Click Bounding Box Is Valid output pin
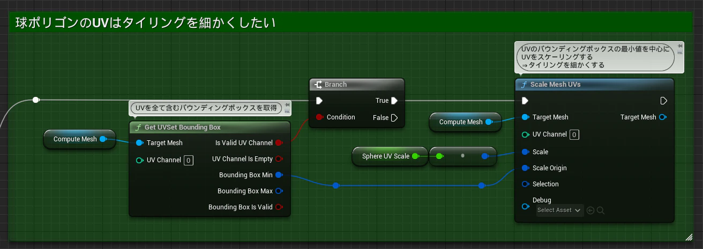Screen dimensions: 703x249 pyautogui.click(x=279, y=207)
